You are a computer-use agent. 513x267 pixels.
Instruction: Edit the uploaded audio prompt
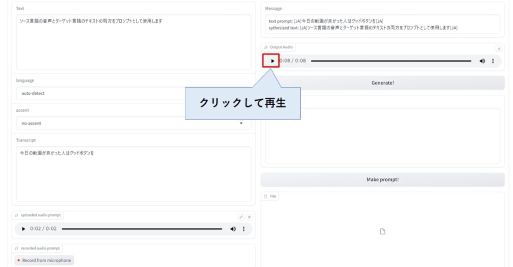pyautogui.click(x=241, y=217)
